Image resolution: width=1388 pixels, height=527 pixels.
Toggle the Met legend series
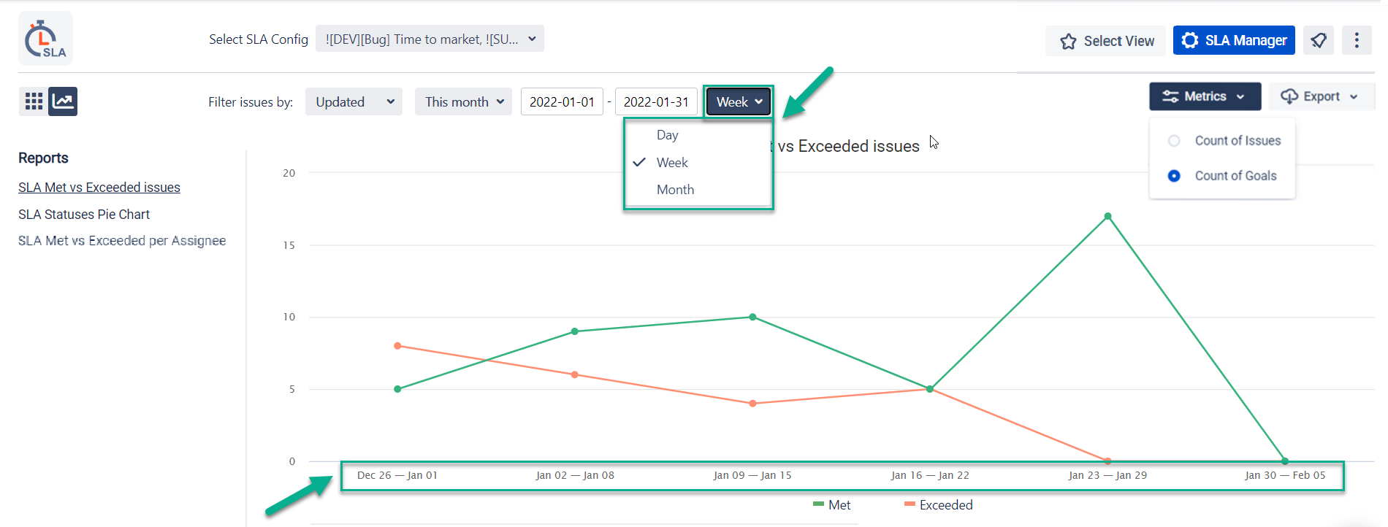(x=832, y=505)
